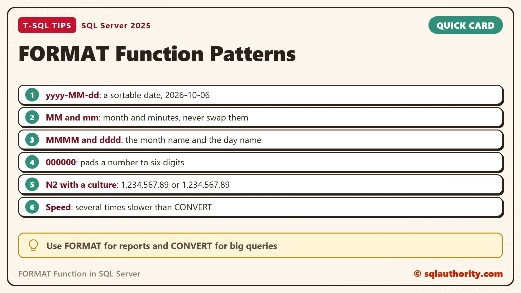Select the MMMM and dddd row
The image size is (521, 293).
click(261, 140)
